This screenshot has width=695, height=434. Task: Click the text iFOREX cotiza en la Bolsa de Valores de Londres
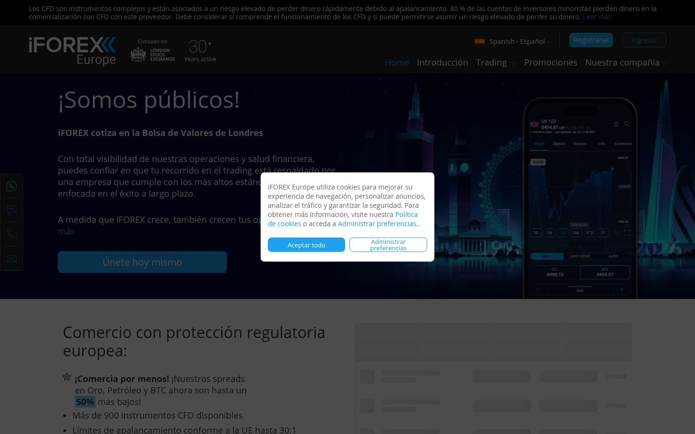[x=160, y=133]
